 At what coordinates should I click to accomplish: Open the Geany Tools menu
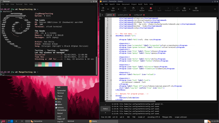(146, 4)
